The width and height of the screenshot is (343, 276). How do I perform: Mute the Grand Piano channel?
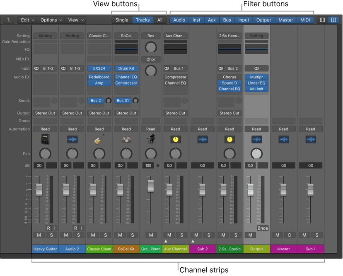(x=151, y=235)
